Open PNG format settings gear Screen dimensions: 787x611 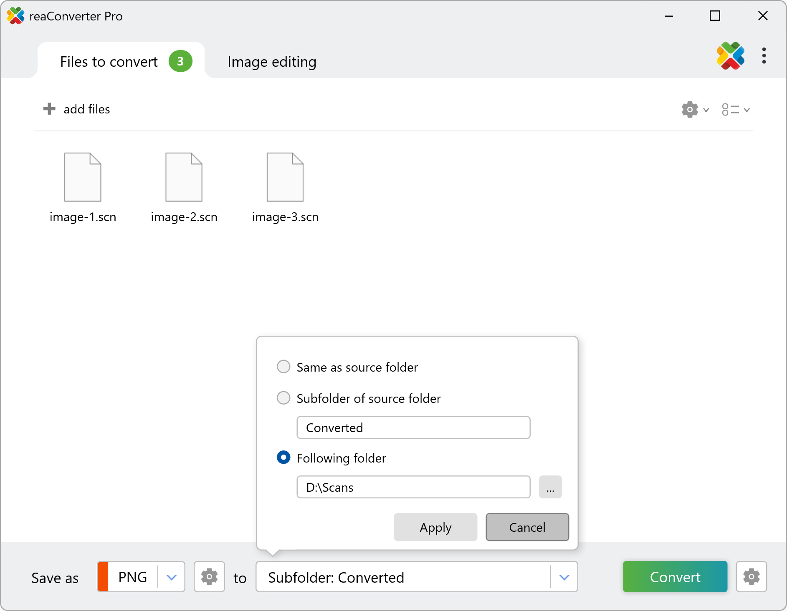click(x=209, y=577)
